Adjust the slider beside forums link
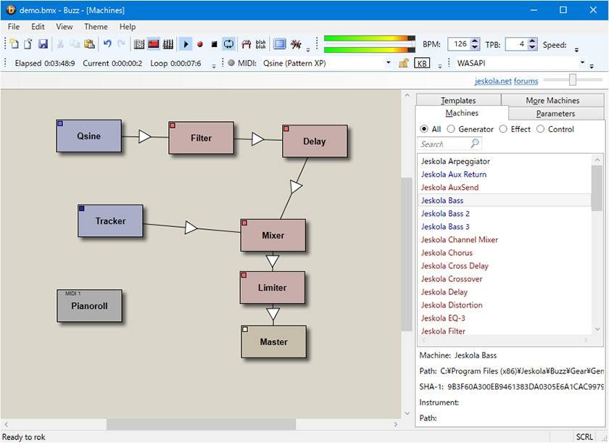 [x=573, y=80]
